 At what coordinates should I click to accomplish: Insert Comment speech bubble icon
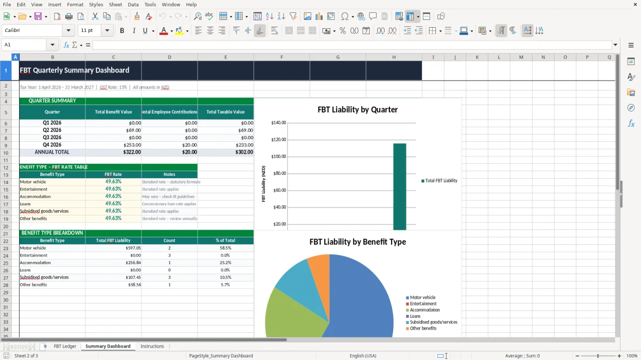(x=373, y=17)
